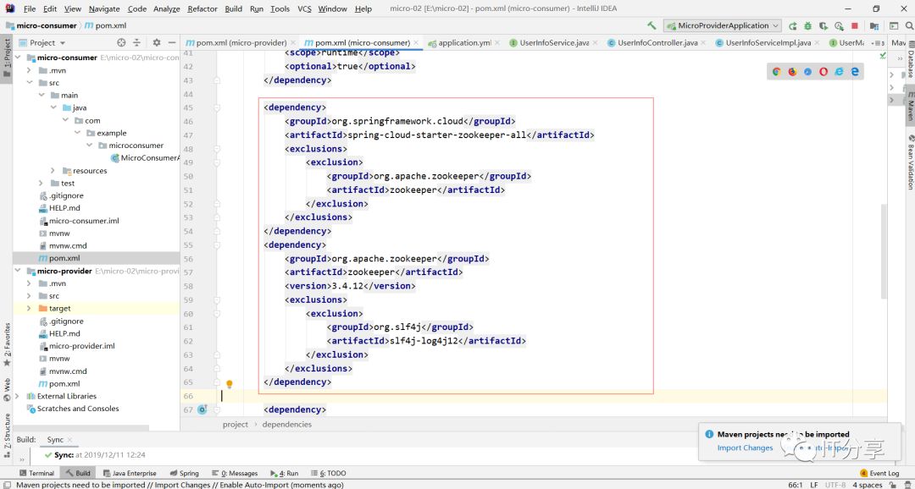
Task: Close the Sync build tab
Action: coord(69,439)
